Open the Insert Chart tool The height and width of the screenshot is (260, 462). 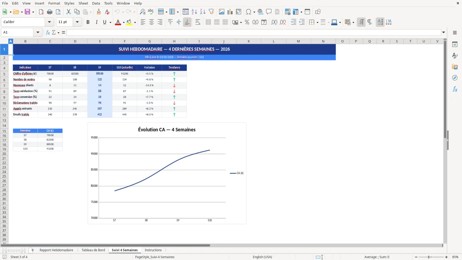click(230, 12)
